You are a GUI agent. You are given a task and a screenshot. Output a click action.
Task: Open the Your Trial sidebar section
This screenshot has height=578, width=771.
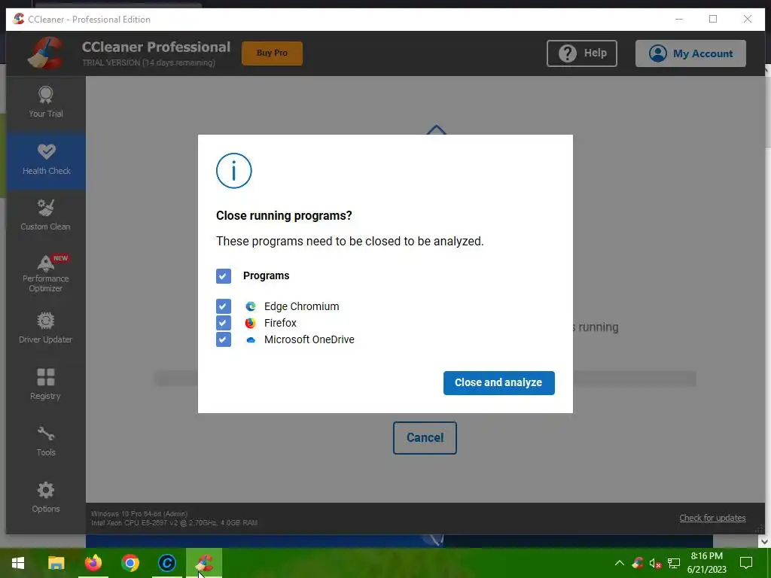tap(46, 102)
